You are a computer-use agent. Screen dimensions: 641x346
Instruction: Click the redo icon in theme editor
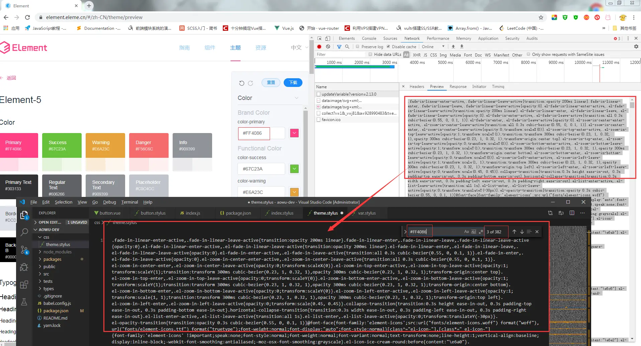(250, 83)
